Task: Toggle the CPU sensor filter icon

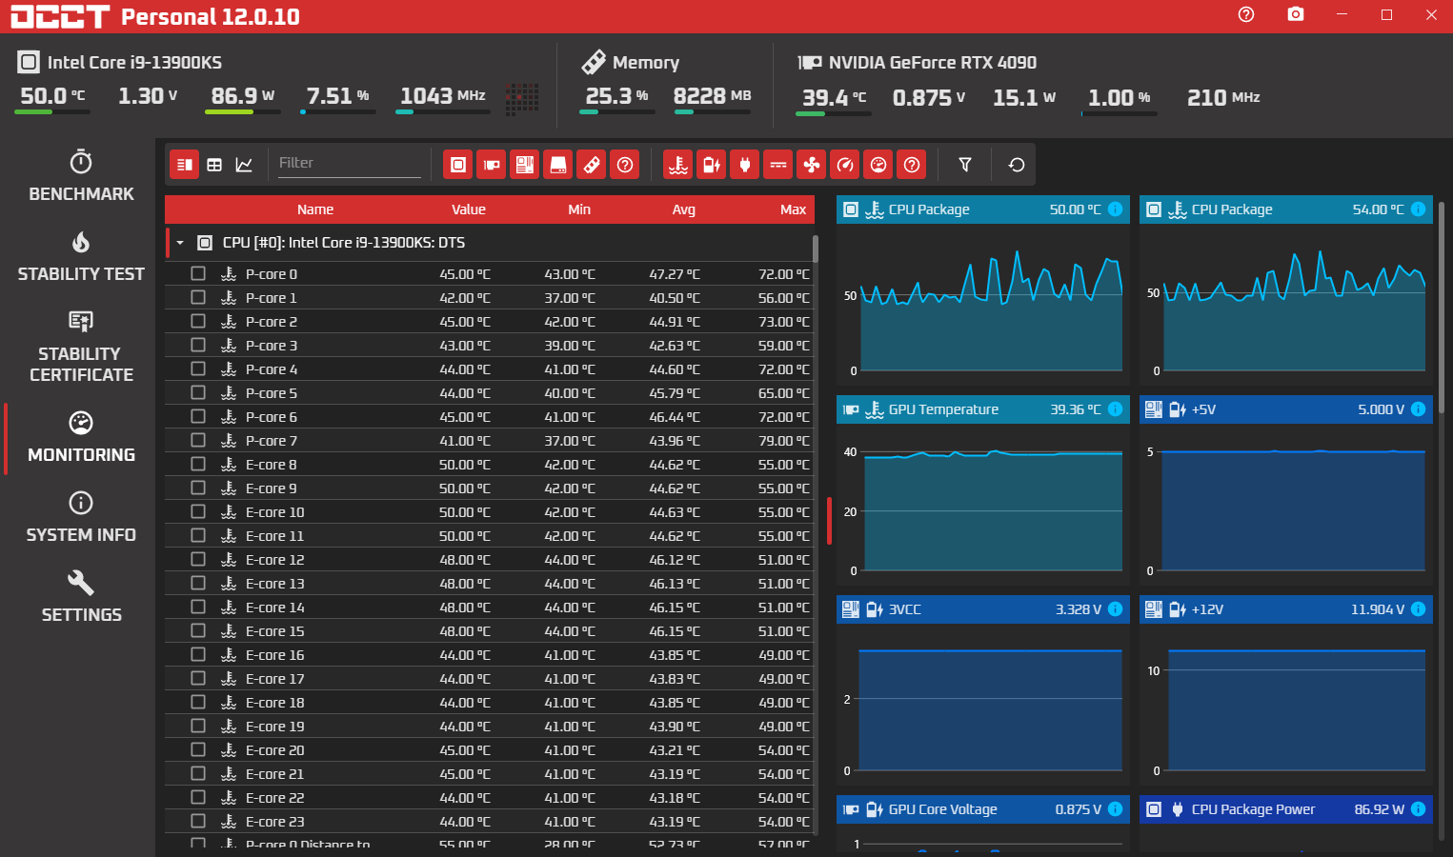Action: tap(458, 165)
